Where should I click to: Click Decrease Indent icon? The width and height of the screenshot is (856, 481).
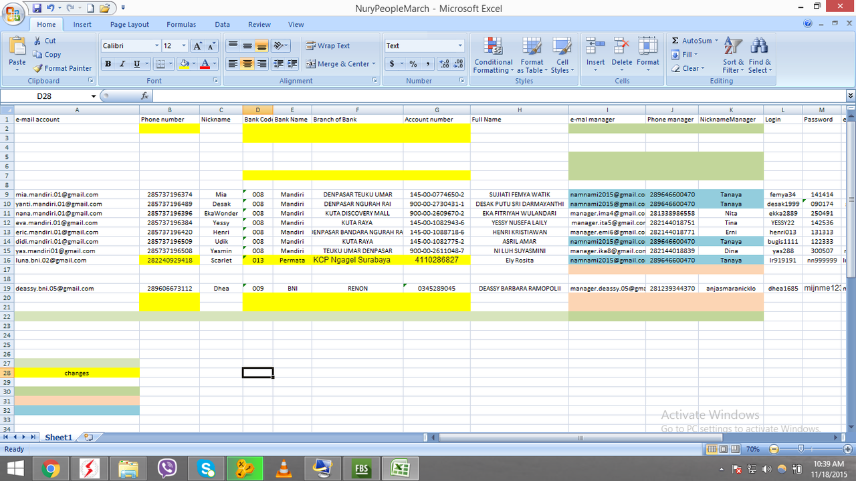click(278, 64)
